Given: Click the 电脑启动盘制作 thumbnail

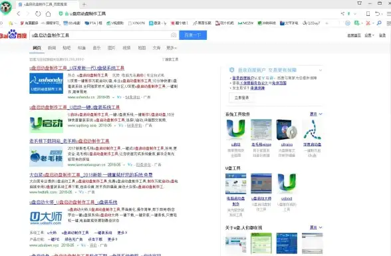Looking at the screenshot, I should pyautogui.click(x=235, y=184).
